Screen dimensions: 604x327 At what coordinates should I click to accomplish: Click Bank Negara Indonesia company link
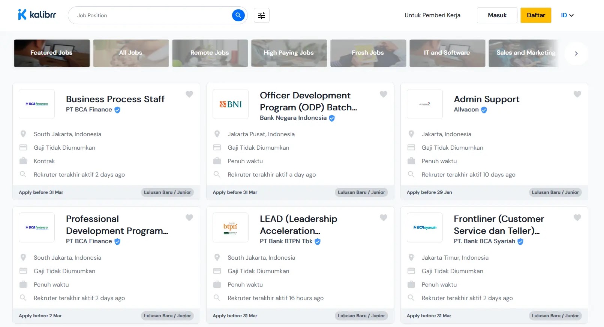[x=293, y=118]
